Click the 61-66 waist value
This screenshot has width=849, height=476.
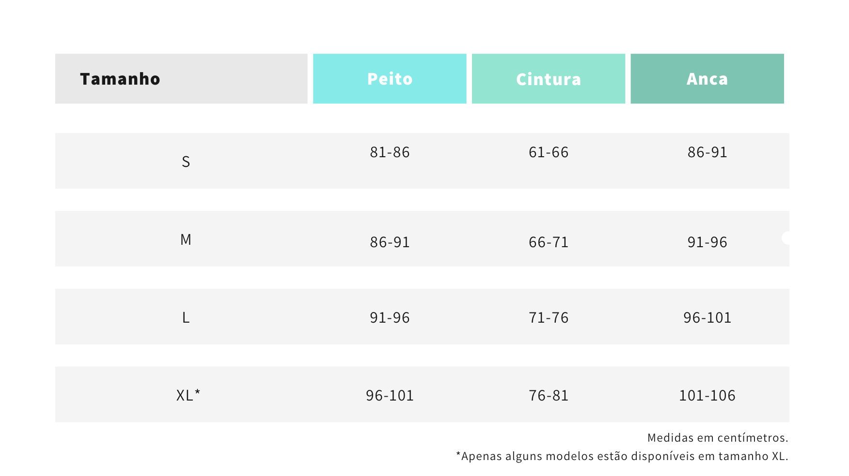click(549, 152)
